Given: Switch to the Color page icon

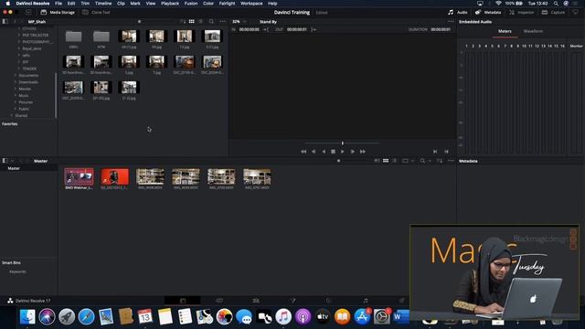Looking at the screenshot, I should click(329, 301).
